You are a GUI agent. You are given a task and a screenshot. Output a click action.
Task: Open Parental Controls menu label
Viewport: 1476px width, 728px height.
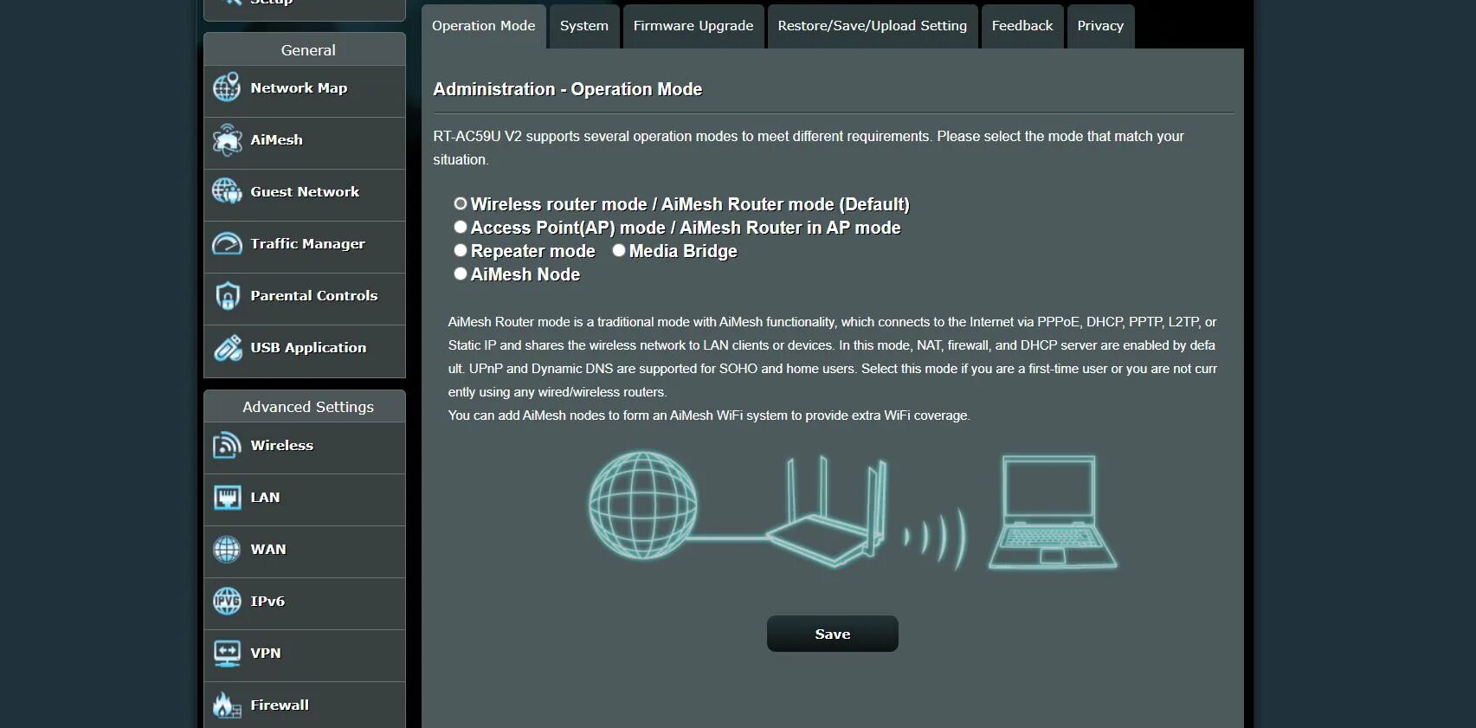[314, 296]
